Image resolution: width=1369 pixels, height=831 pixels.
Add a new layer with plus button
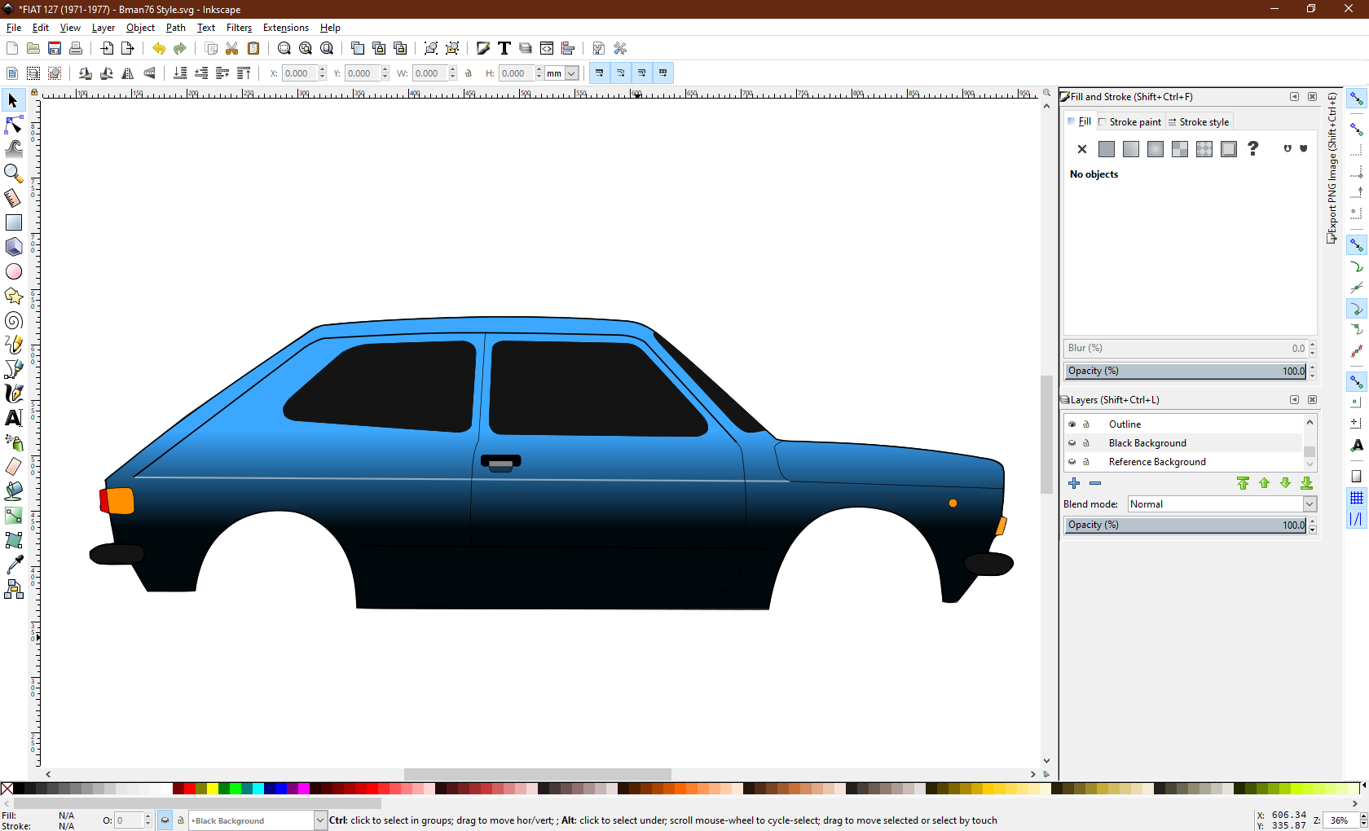pyautogui.click(x=1074, y=483)
